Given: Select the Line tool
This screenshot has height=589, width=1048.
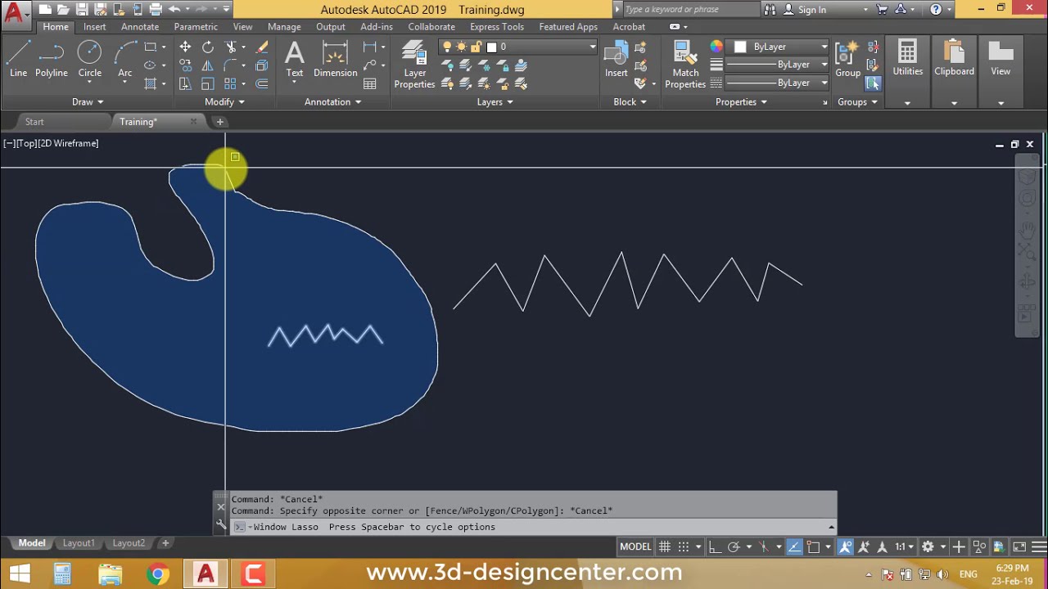Looking at the screenshot, I should point(18,59).
